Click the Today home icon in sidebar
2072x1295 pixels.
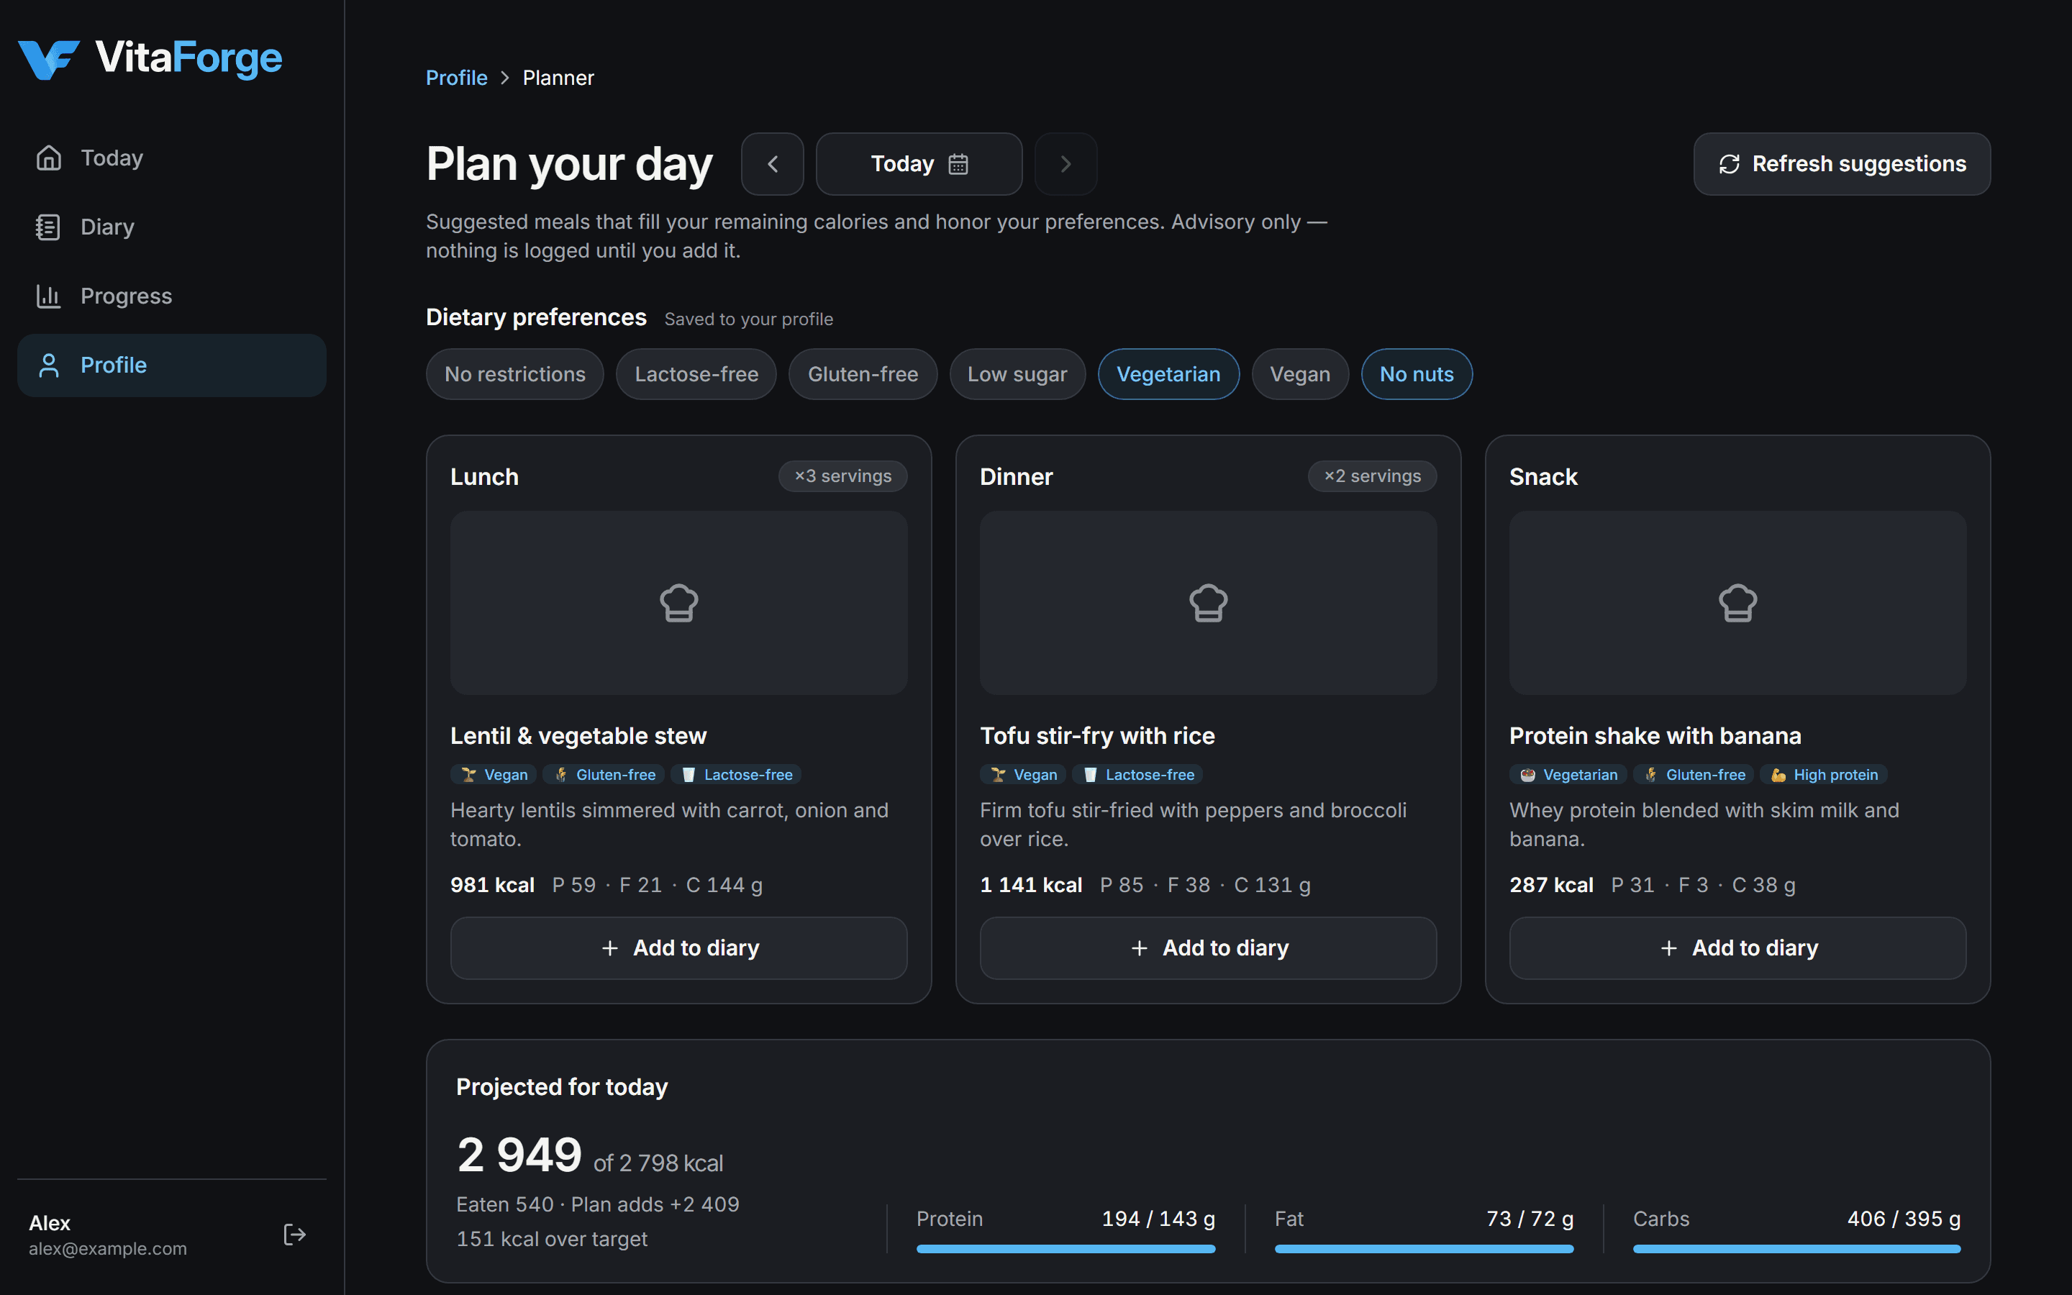pyautogui.click(x=49, y=158)
